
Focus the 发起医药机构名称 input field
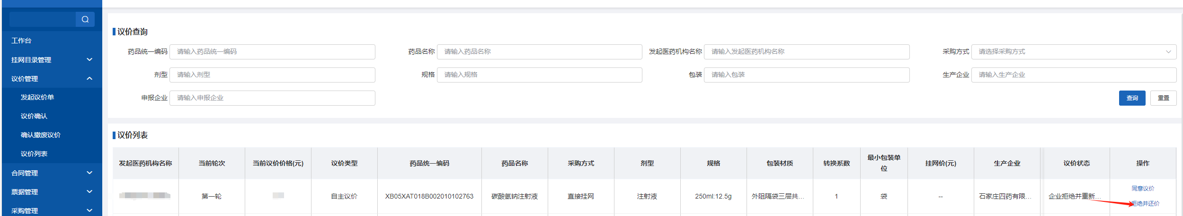(806, 52)
